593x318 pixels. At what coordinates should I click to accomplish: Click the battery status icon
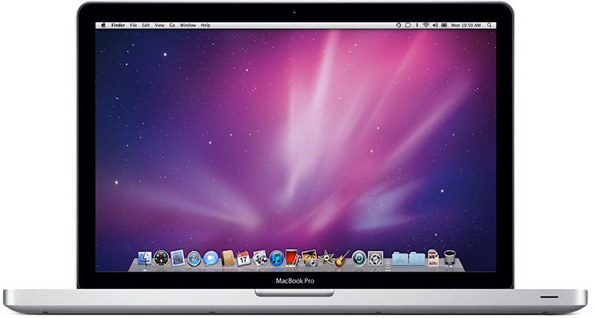pyautogui.click(x=444, y=25)
